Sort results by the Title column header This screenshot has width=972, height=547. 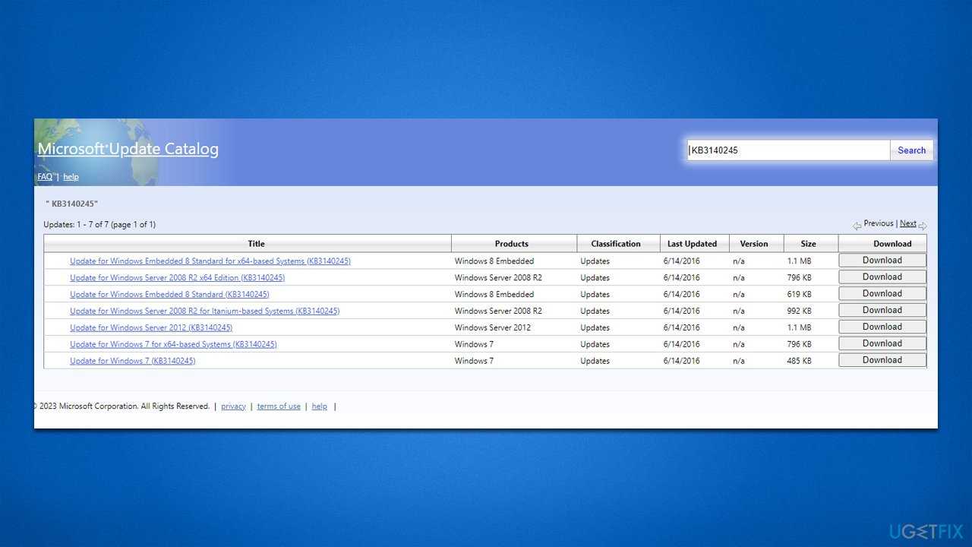257,244
